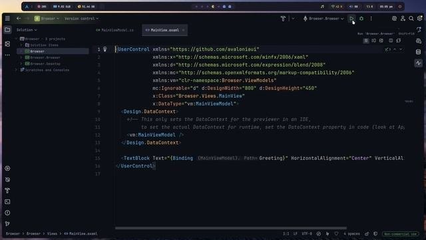Click the music note icon in the top bar
The image size is (426, 240).
pyautogui.click(x=322, y=7)
